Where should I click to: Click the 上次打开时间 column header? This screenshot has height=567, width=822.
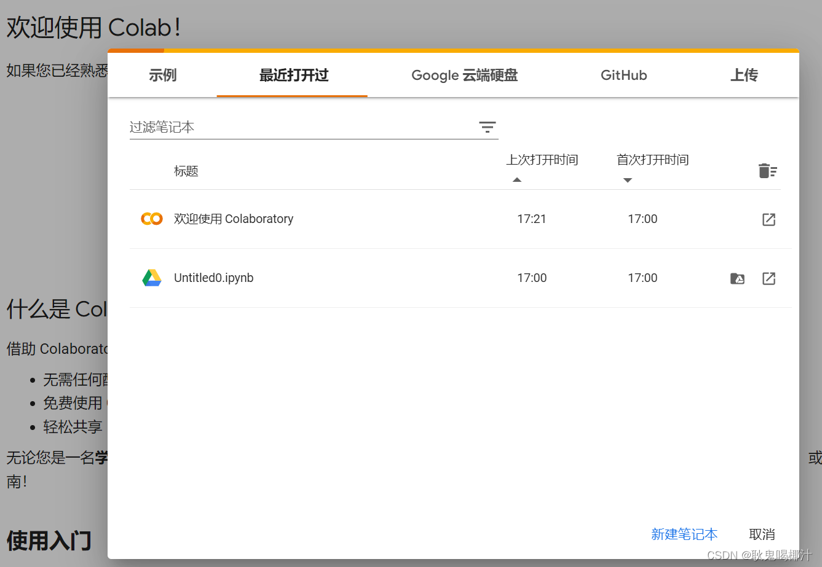coord(542,160)
